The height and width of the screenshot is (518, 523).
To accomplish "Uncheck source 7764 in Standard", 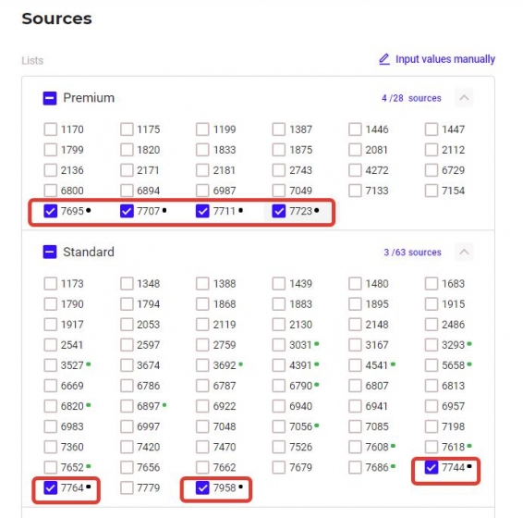I will tap(51, 487).
